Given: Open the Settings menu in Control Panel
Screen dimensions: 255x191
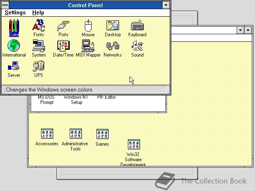Looking at the screenshot, I should 15,12.
